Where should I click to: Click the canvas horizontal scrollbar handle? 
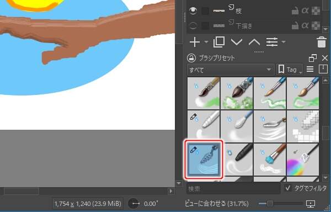tap(22, 192)
